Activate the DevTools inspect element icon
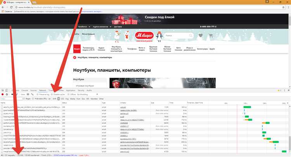Image resolution: width=291 pixels, height=157 pixels. pyautogui.click(x=3, y=90)
